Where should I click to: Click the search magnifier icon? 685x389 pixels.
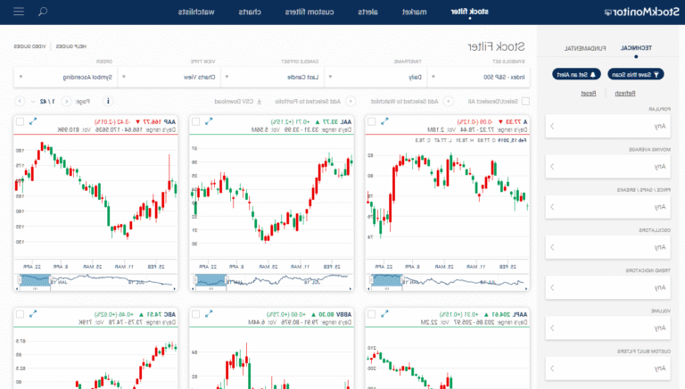pyautogui.click(x=43, y=12)
